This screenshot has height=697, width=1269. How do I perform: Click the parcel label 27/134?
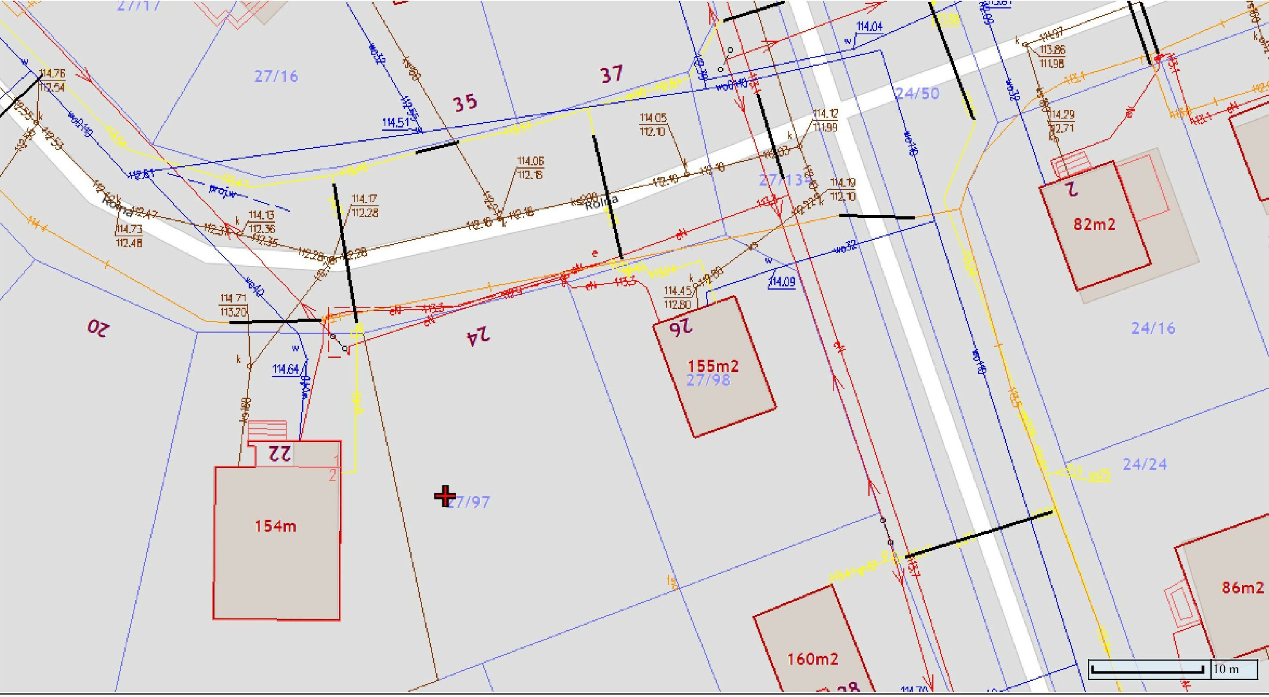[783, 180]
